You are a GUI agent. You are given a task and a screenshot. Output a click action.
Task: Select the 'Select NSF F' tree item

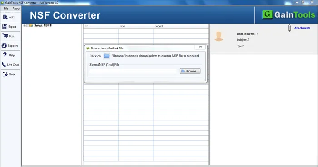click(x=43, y=25)
